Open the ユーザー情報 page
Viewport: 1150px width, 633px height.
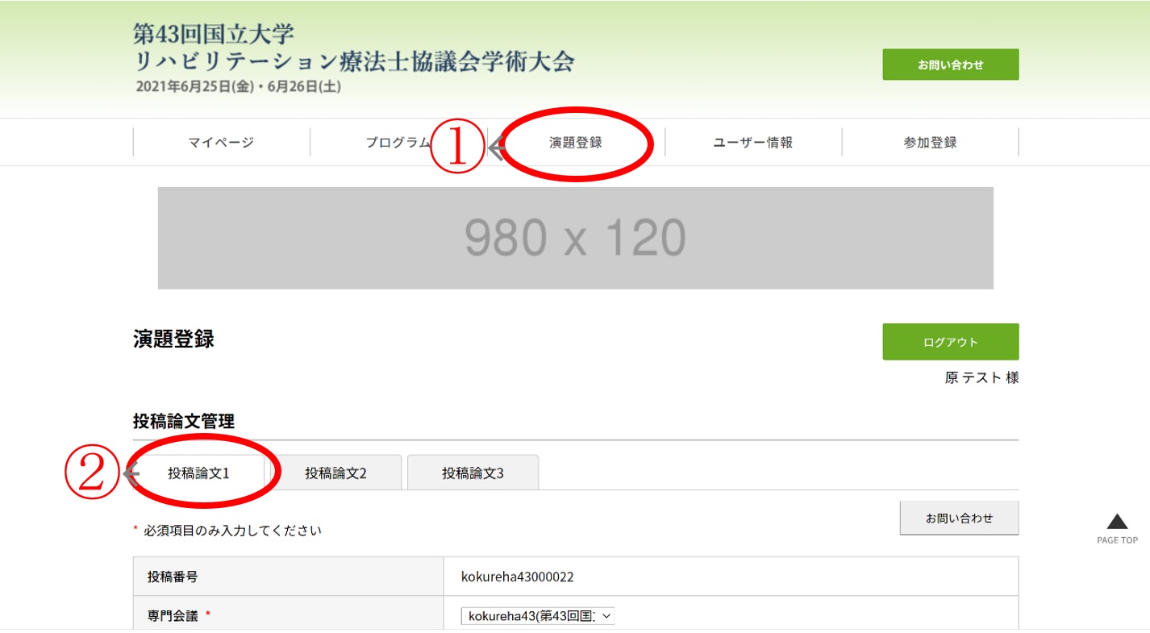(x=753, y=143)
